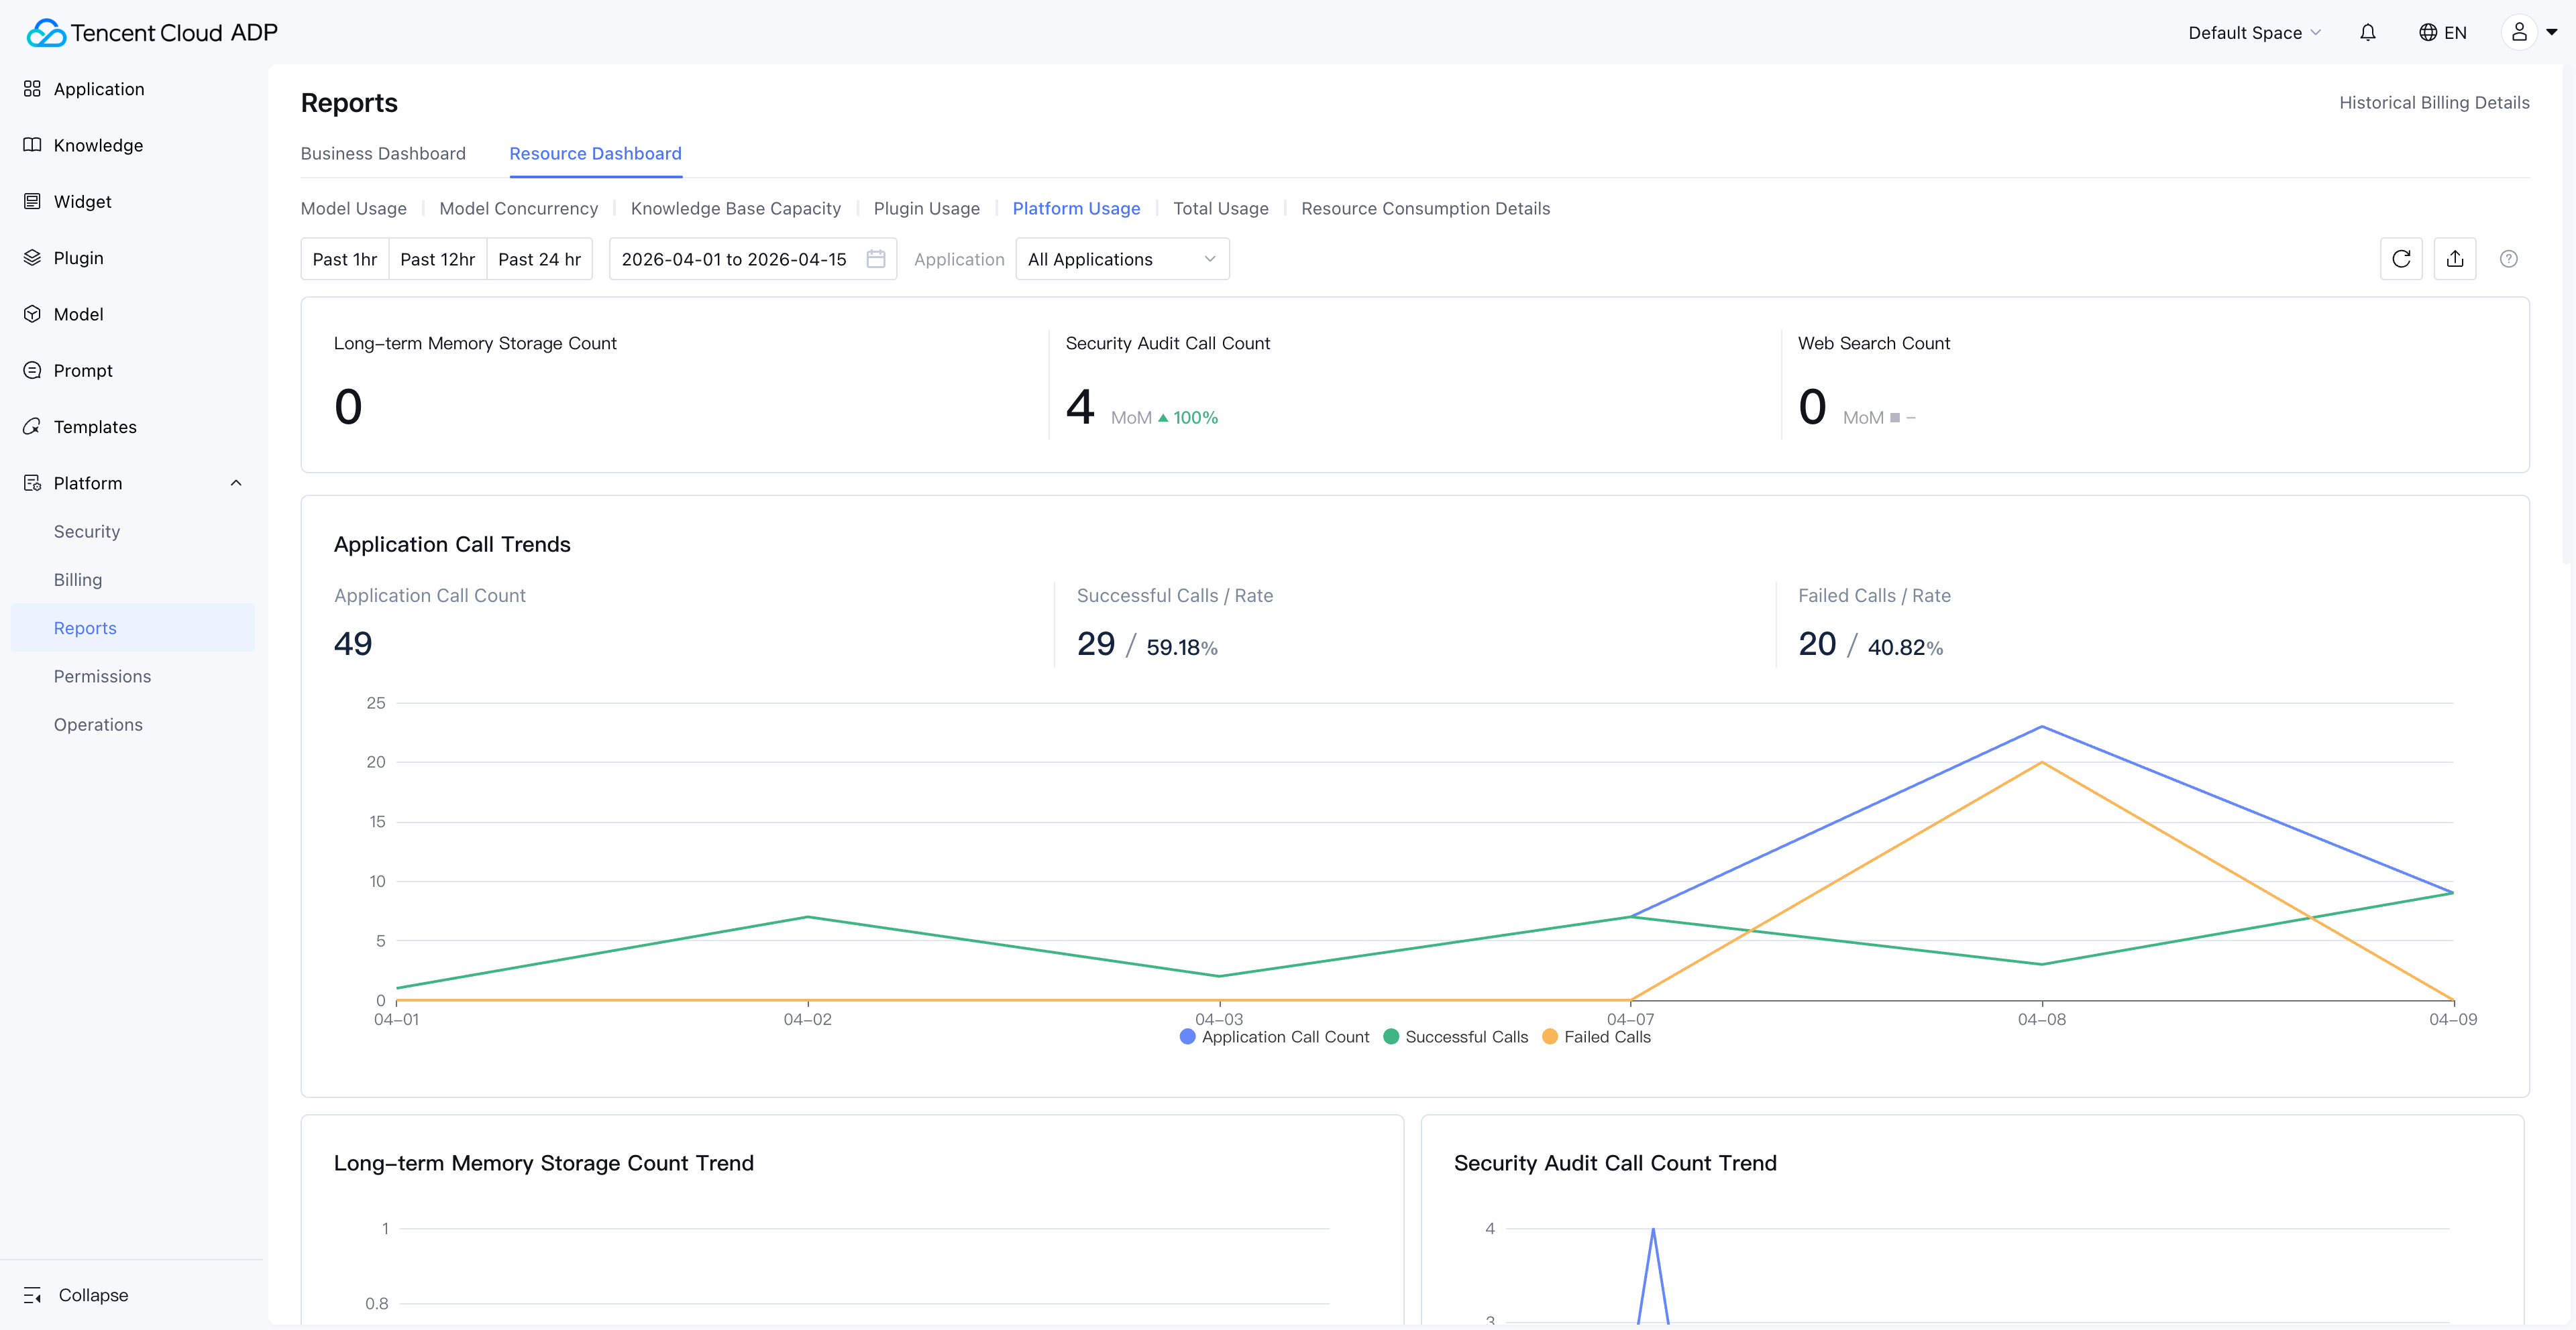The image size is (2576, 1330).
Task: Toggle Failed Calls legend series
Action: [x=1596, y=1037]
